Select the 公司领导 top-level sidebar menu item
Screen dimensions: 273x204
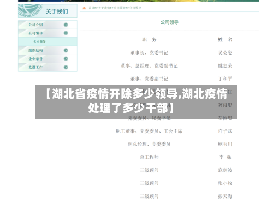point(48,33)
